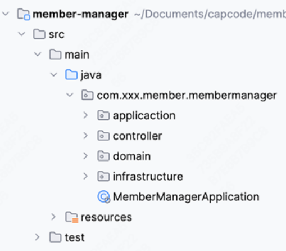Expand the applicaction package node
The width and height of the screenshot is (286, 251).
(x=85, y=115)
